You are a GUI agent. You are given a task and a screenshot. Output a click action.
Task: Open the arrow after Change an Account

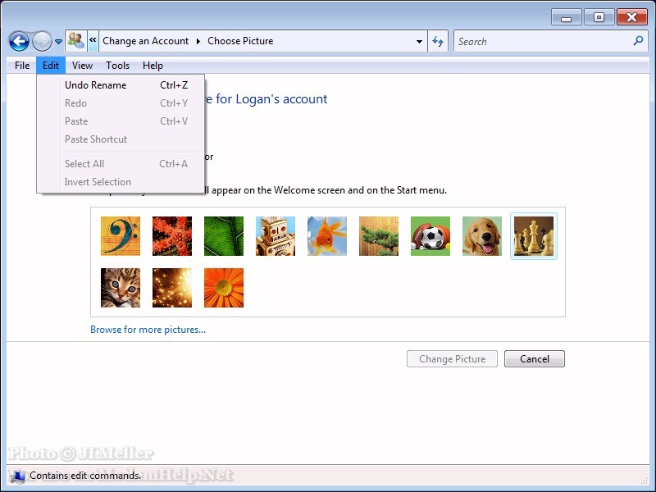(x=198, y=41)
